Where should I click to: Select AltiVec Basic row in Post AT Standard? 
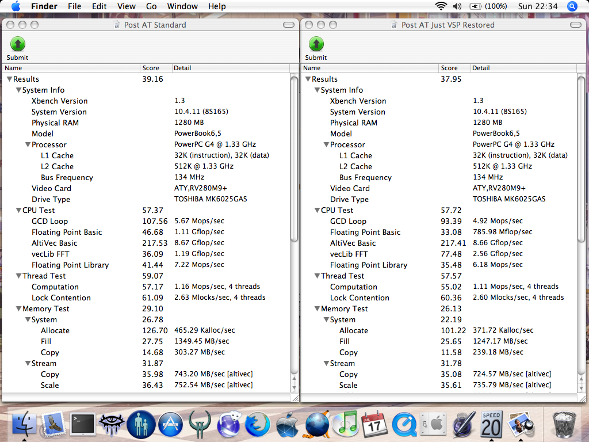tap(146, 243)
